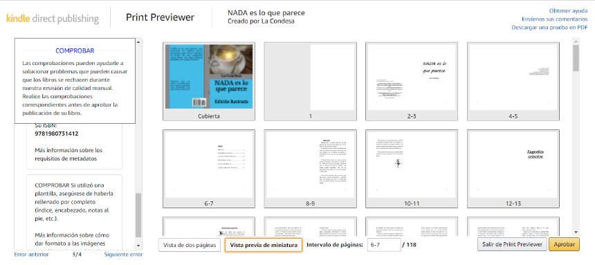Go to Siguiente error
The width and height of the screenshot is (595, 265).
click(x=123, y=255)
